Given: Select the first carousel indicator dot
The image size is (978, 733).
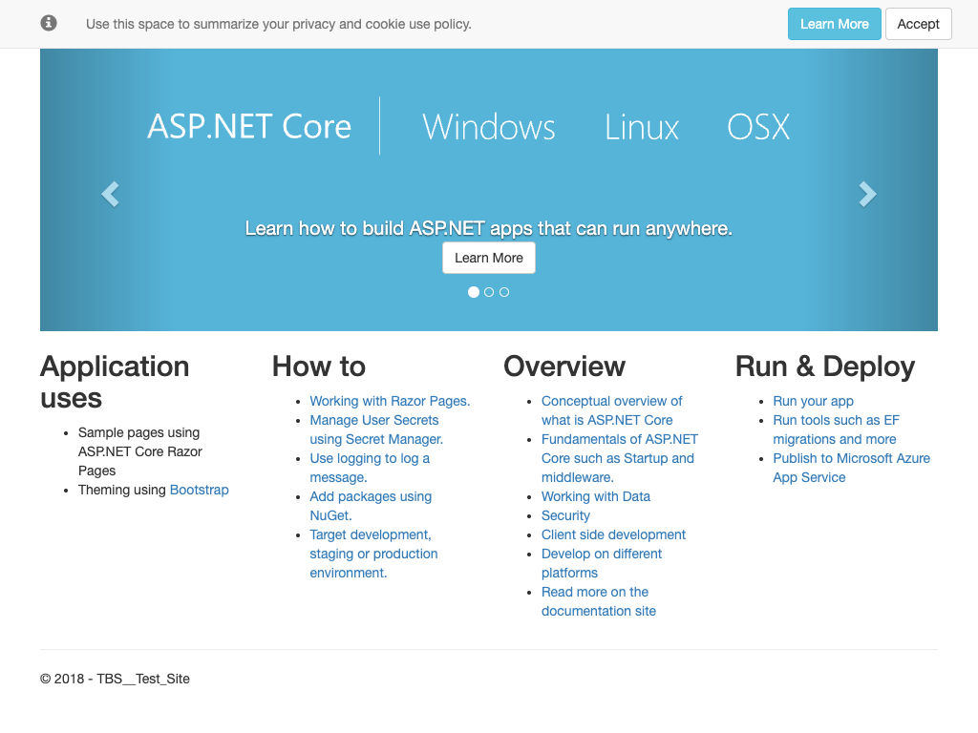Looking at the screenshot, I should point(474,292).
